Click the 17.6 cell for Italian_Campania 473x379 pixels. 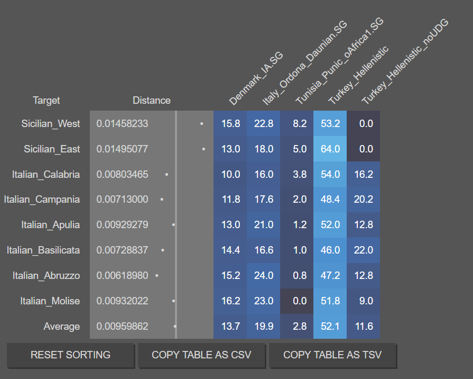263,200
